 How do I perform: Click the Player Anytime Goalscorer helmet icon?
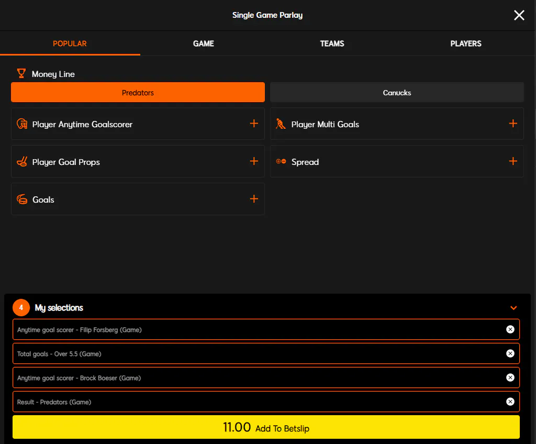click(x=22, y=124)
